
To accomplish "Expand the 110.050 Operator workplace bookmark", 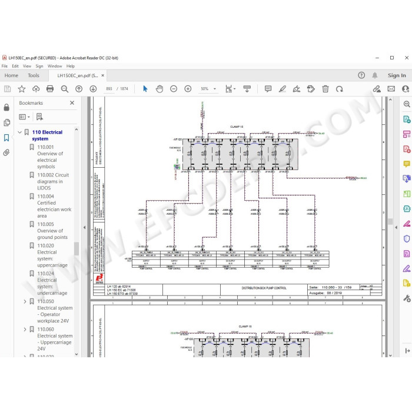I will 25,301.
